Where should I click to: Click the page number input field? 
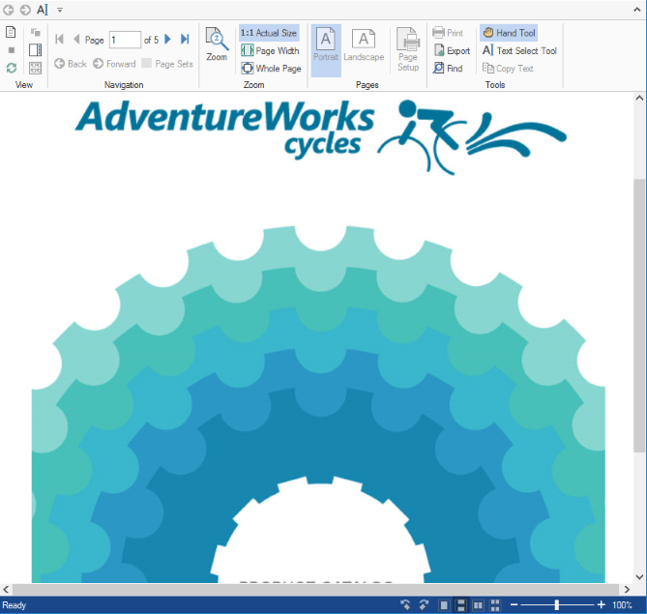click(124, 40)
